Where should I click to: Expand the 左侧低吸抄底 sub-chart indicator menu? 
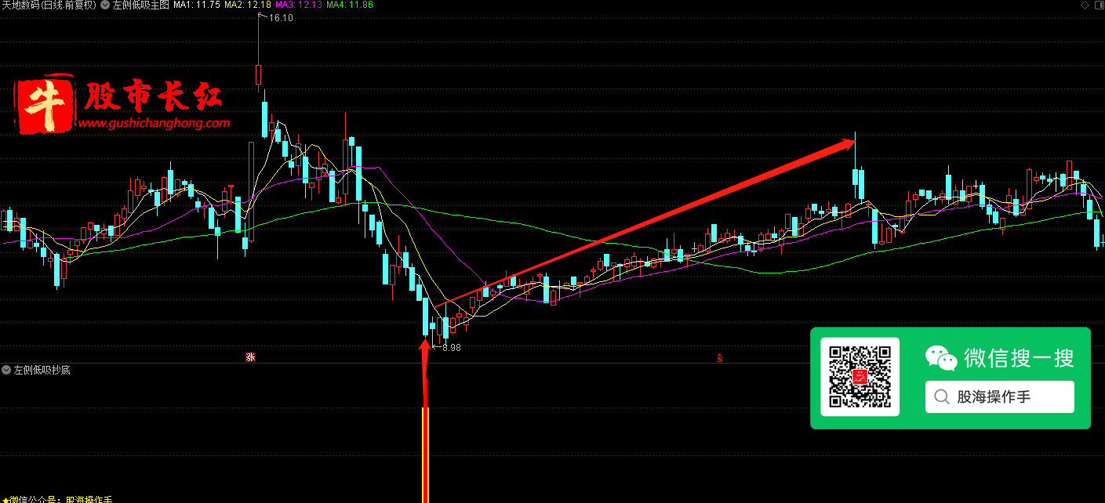click(7, 370)
